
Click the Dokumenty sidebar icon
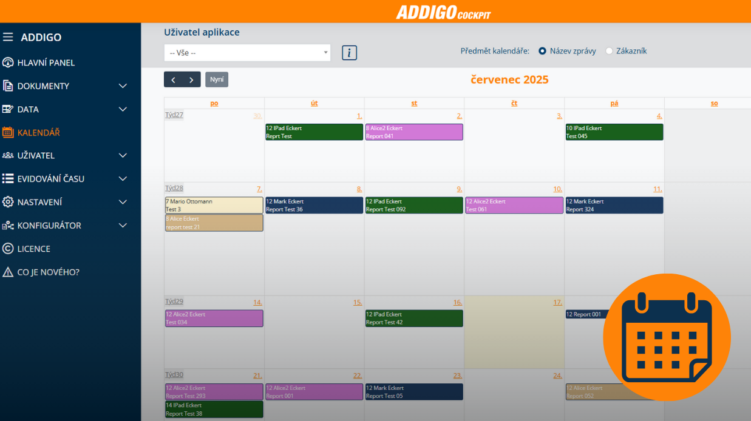[x=8, y=86]
